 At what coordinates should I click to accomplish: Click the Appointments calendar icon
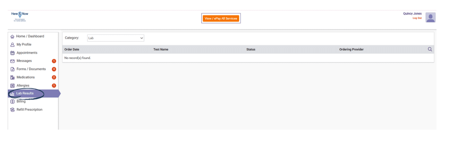click(13, 53)
